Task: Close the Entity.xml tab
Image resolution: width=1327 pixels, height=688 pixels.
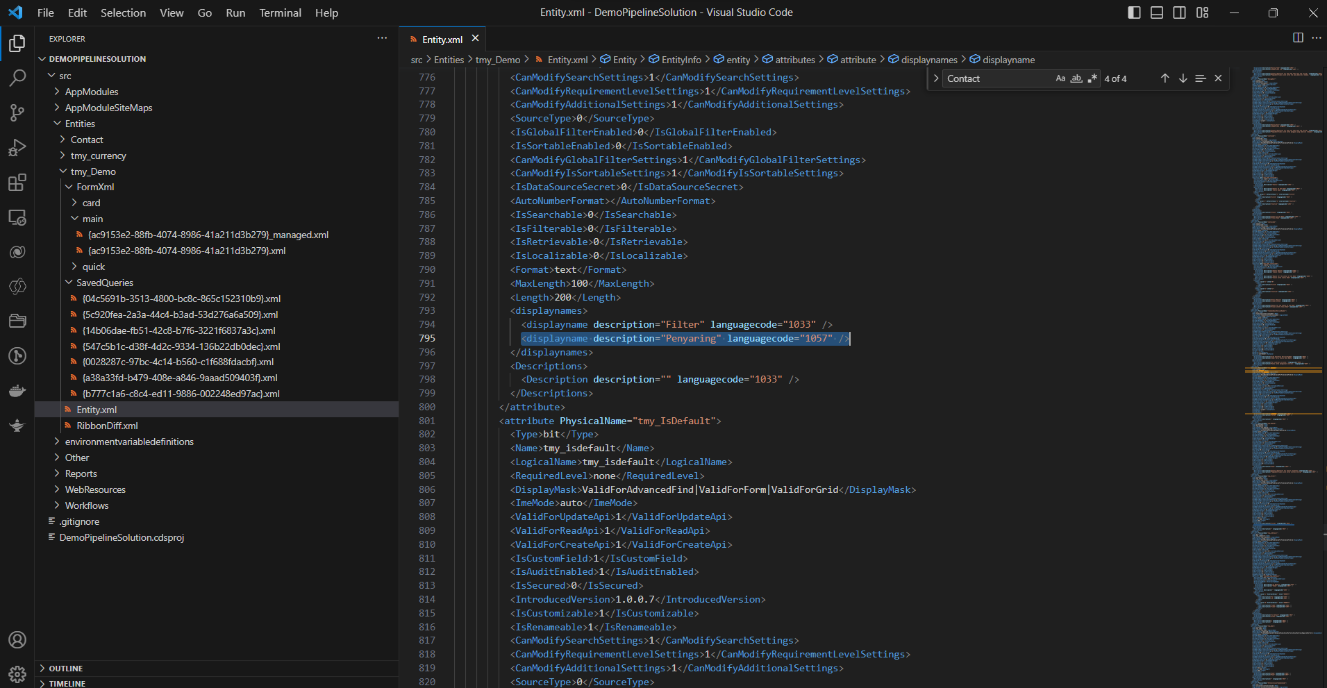Action: click(475, 38)
